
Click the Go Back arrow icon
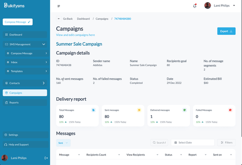click(x=59, y=19)
